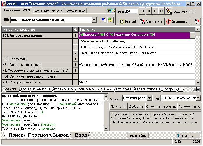Switch to База данных/MFN tab
The width and height of the screenshot is (203, 146).
(17, 11)
